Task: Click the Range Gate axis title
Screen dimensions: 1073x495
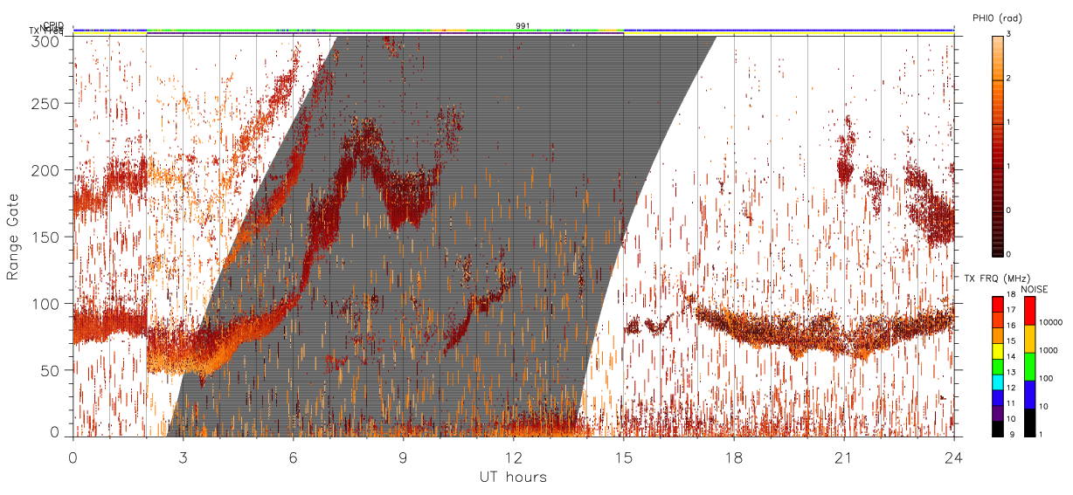Action: [x=13, y=238]
